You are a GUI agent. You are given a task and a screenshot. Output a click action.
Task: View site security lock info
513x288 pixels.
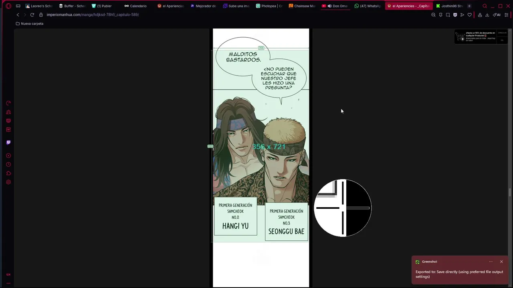pyautogui.click(x=41, y=15)
